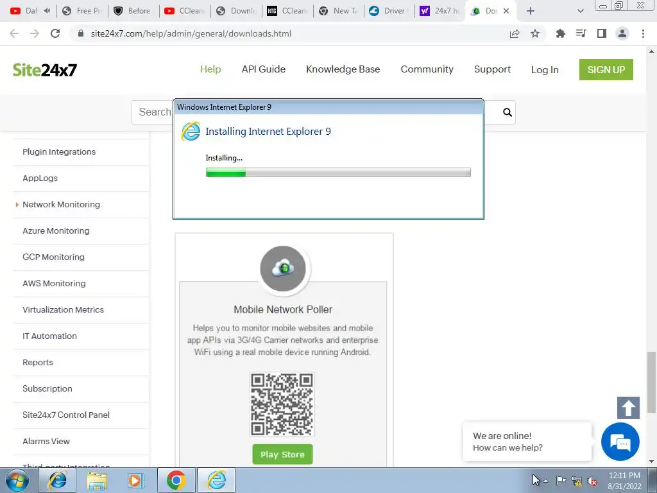
Task: Switch to the 24x7 Yahoo tab
Action: 439,11
